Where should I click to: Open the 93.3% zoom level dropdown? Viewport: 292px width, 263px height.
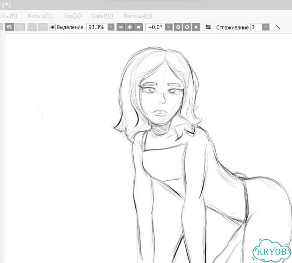tap(111, 27)
